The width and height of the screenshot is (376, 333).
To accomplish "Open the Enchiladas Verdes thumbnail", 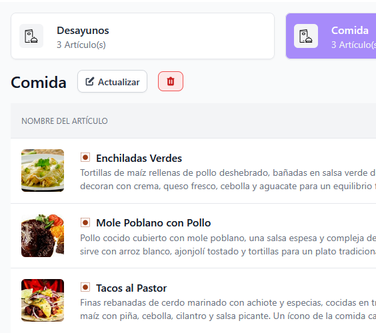I will point(43,170).
